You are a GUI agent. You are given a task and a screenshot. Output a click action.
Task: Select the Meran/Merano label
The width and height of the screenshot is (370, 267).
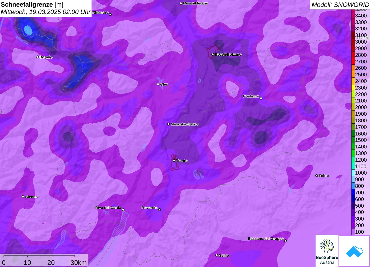pos(196,3)
